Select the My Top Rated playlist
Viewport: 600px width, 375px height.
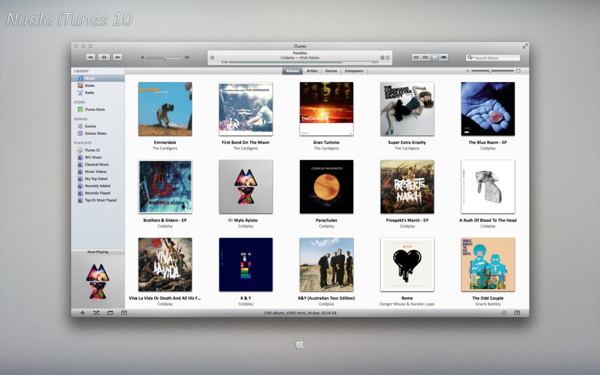pyautogui.click(x=98, y=179)
